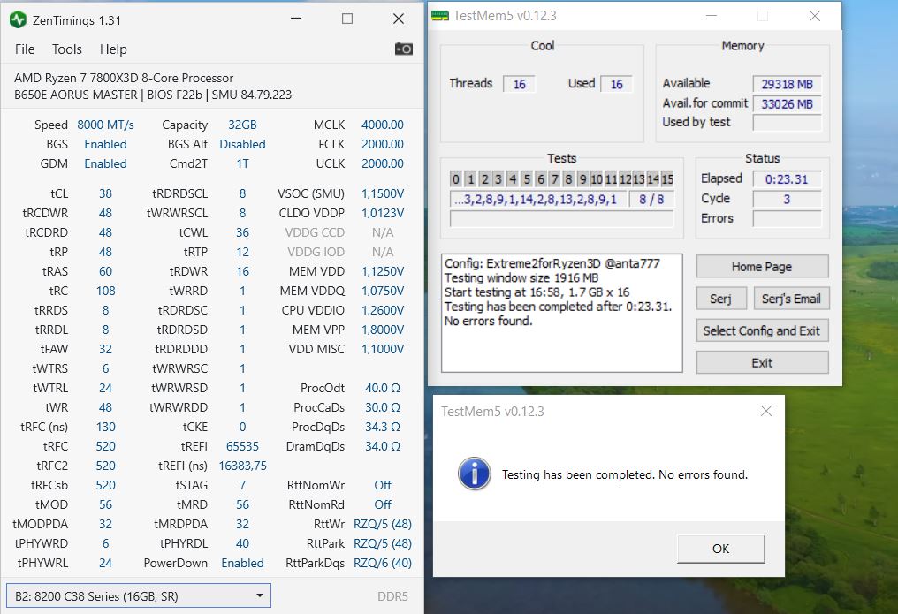Click the AMD Ryzen 7 7800X3D processor text
Image resolution: width=898 pixels, height=614 pixels.
point(124,78)
